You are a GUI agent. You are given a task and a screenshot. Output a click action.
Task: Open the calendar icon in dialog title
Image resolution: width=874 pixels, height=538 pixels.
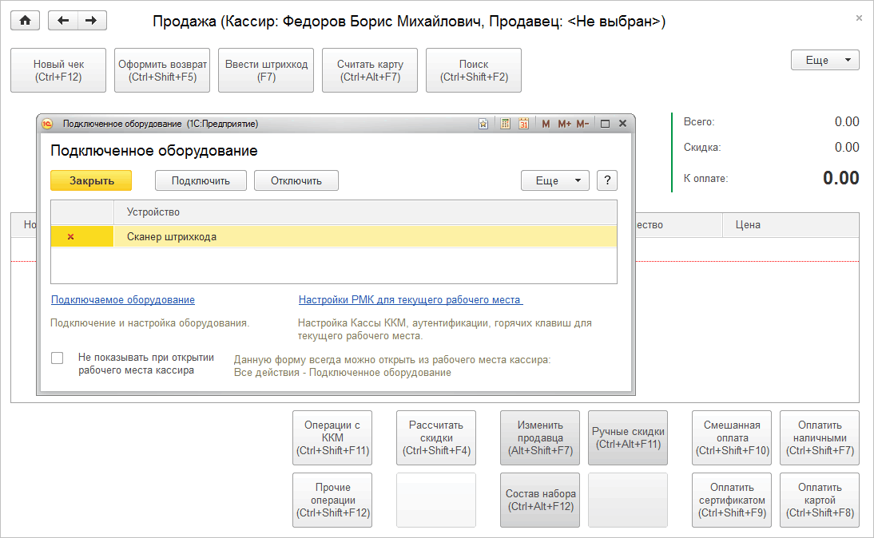[524, 124]
